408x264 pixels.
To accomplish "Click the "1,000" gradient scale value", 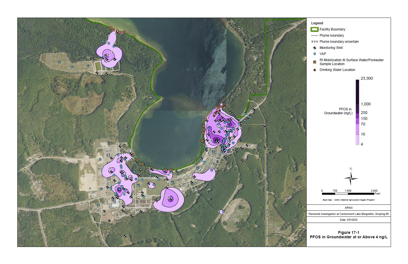I will click(366, 104).
